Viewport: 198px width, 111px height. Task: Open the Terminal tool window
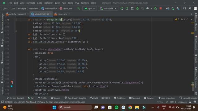tap(135, 98)
